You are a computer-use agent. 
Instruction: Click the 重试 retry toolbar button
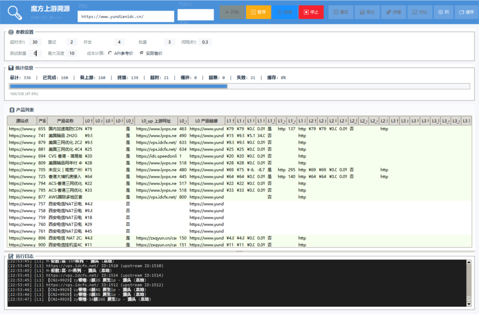pyautogui.click(x=341, y=12)
